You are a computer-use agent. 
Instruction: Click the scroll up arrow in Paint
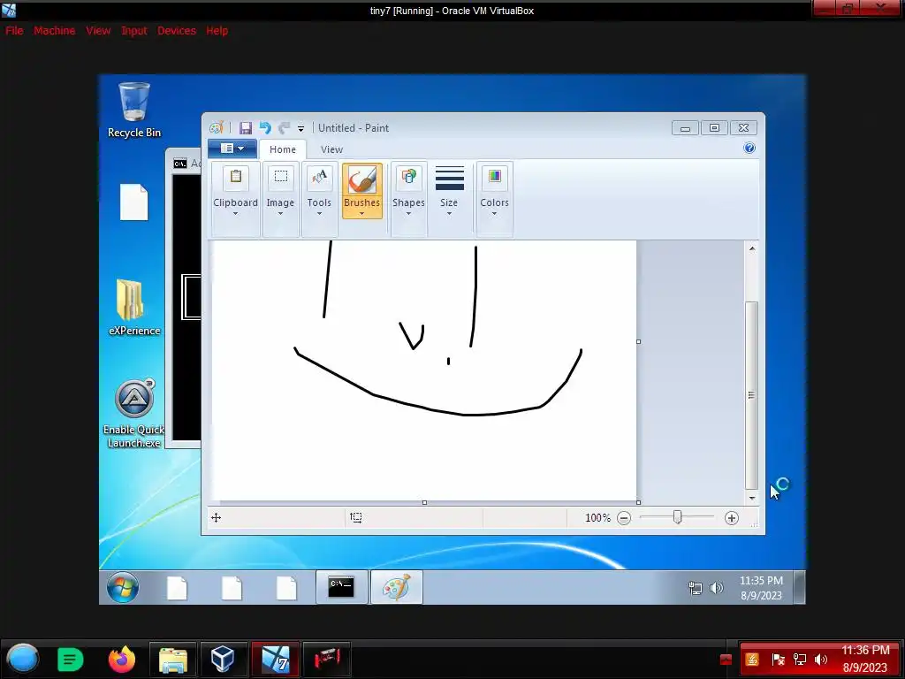(751, 248)
